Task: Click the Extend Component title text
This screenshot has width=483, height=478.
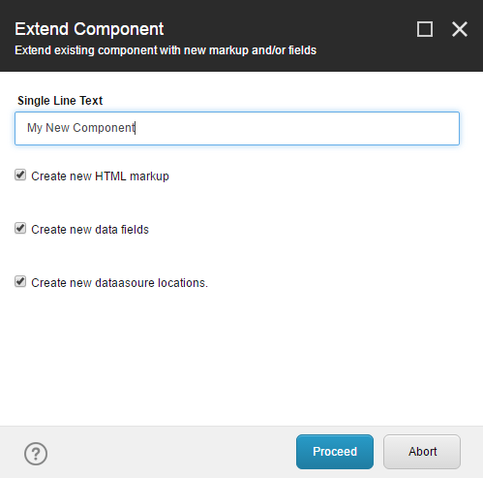Action: (x=89, y=29)
